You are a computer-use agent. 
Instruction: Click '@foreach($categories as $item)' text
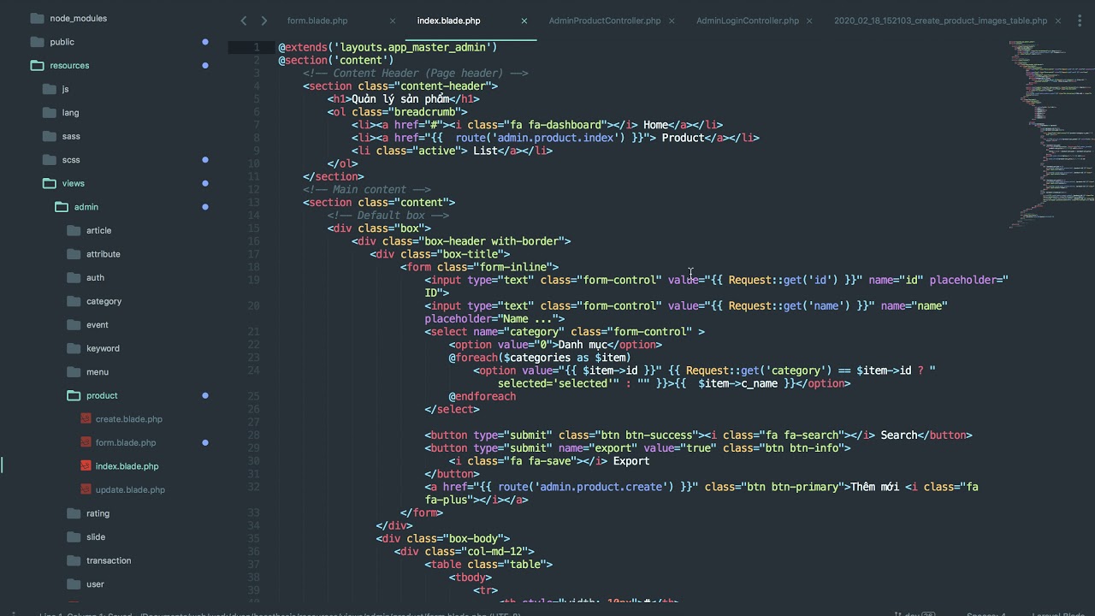(540, 358)
